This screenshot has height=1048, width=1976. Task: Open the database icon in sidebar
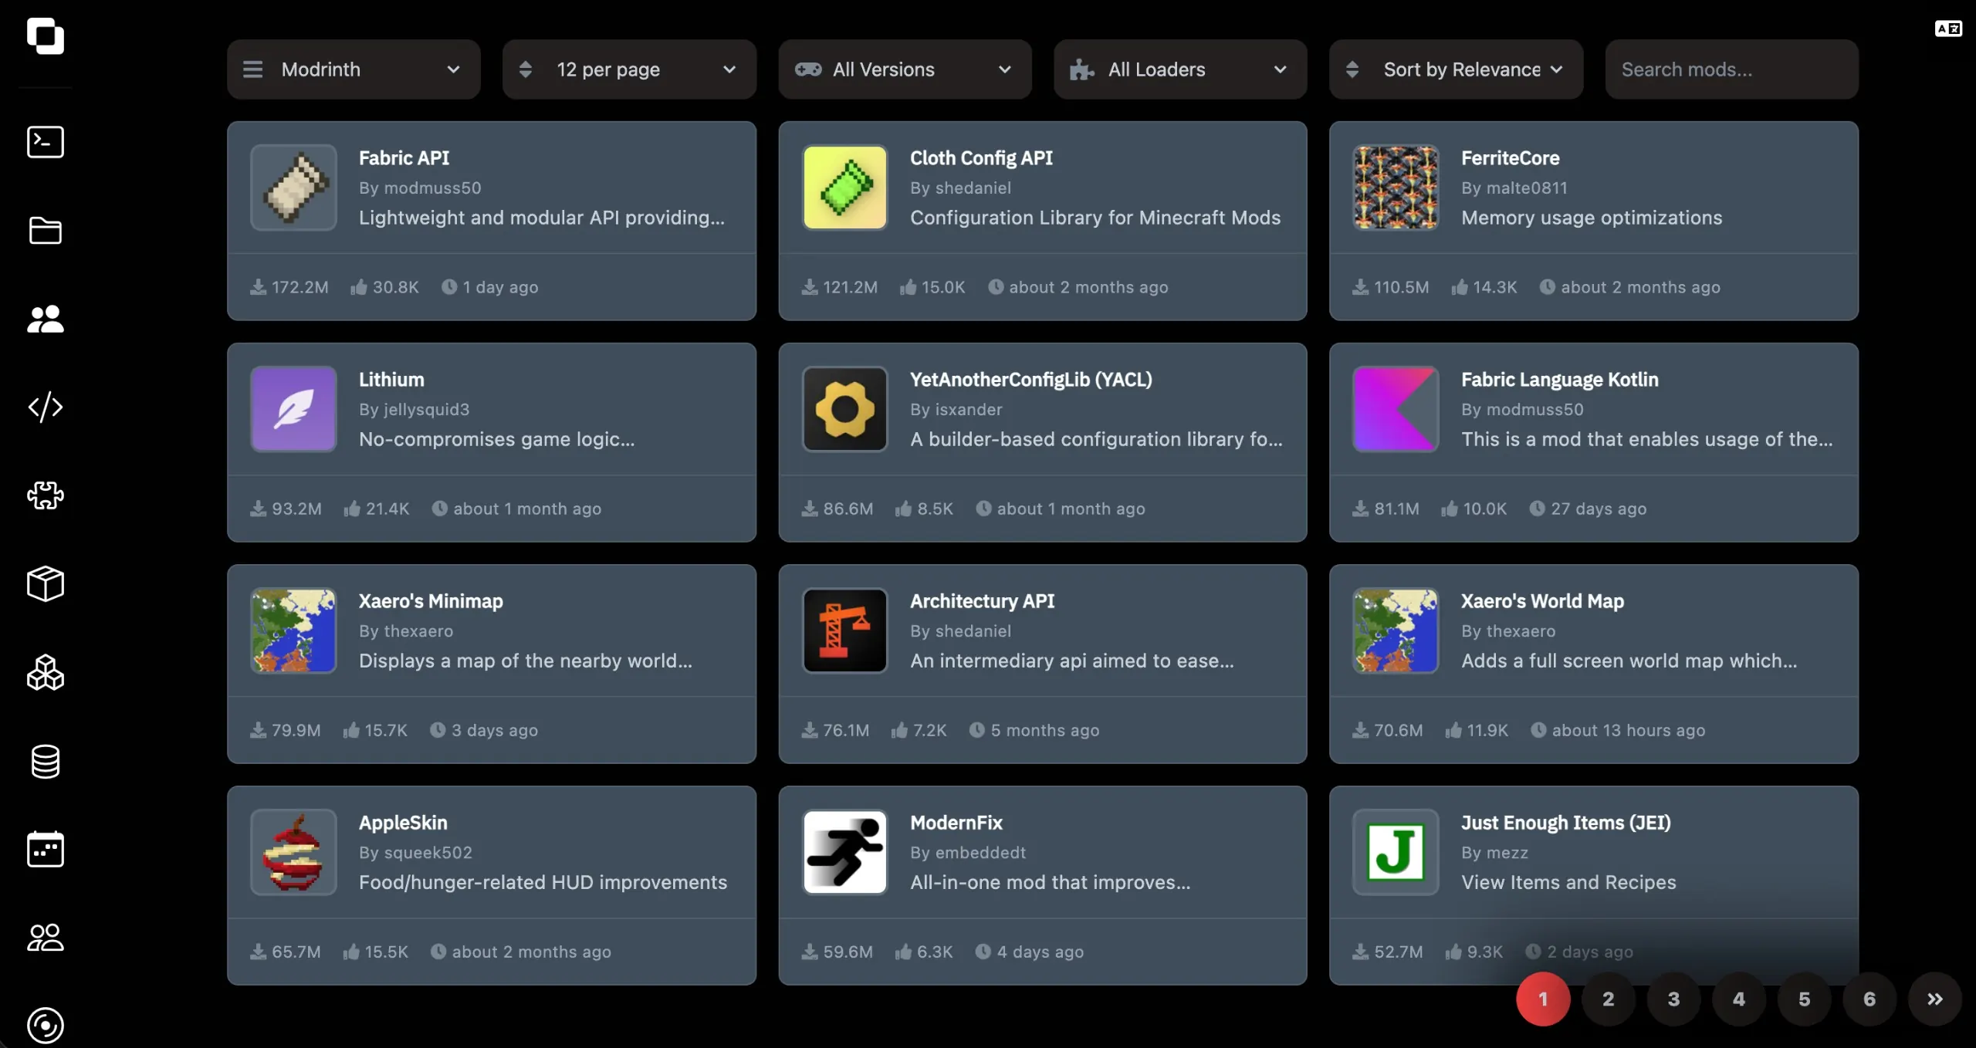click(45, 762)
